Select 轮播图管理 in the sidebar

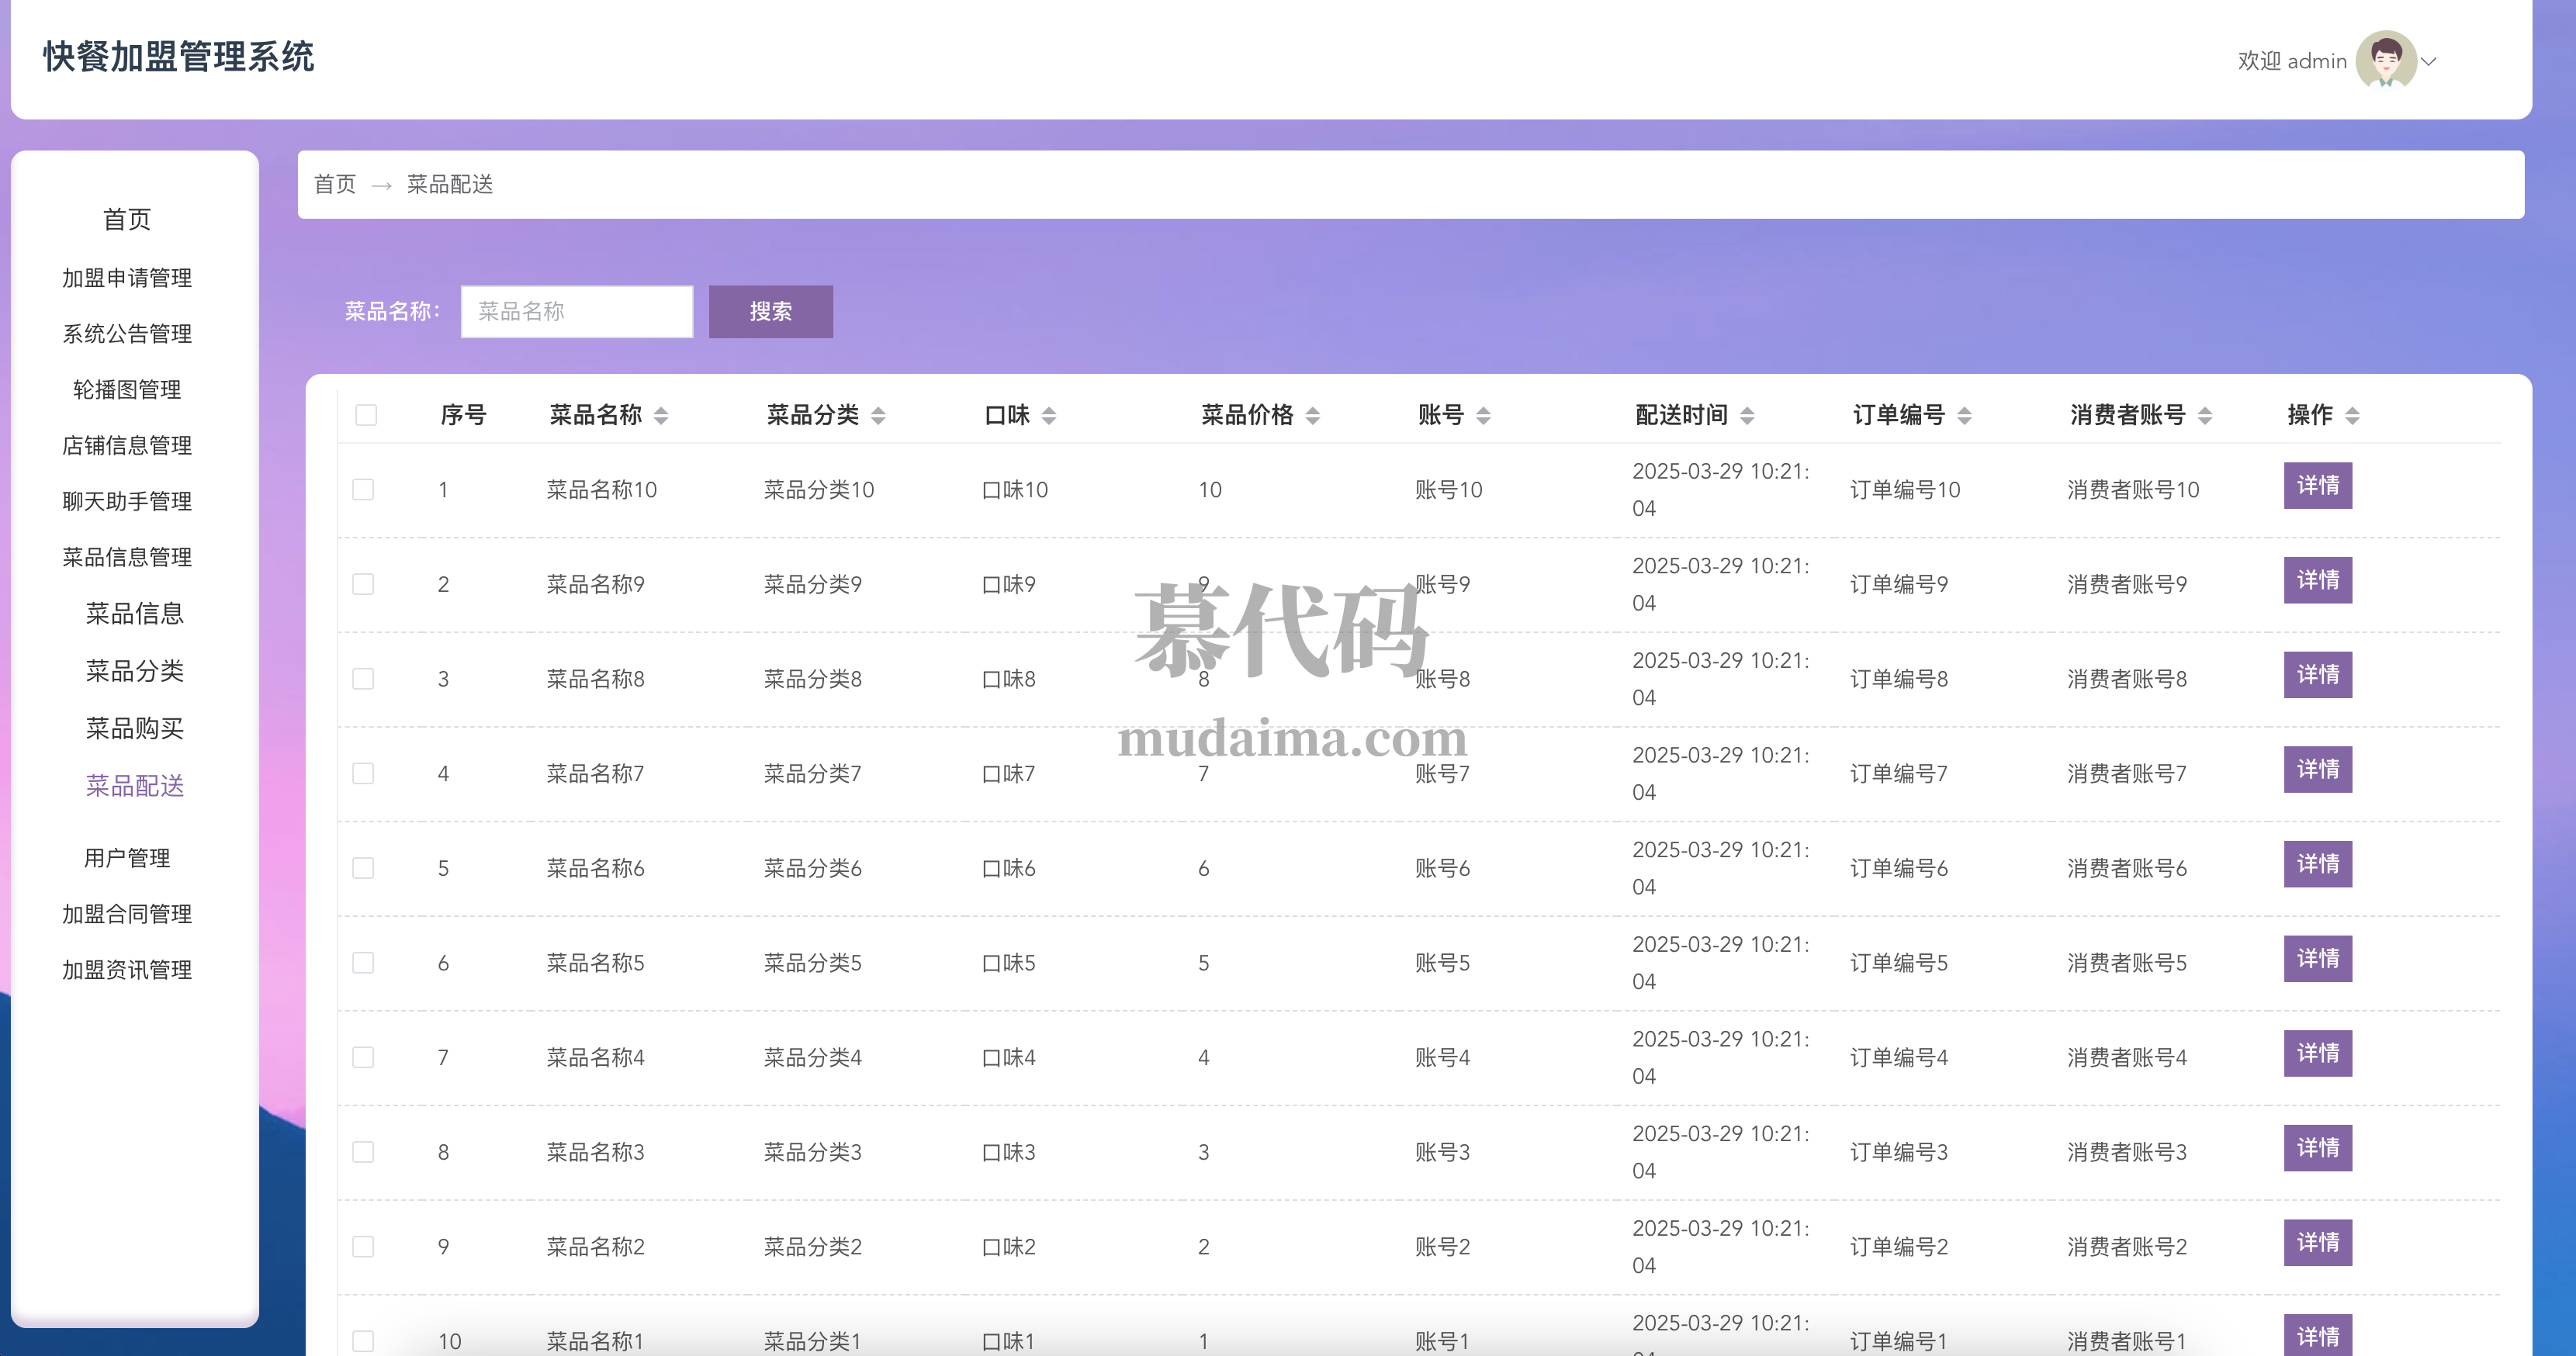pyautogui.click(x=127, y=390)
